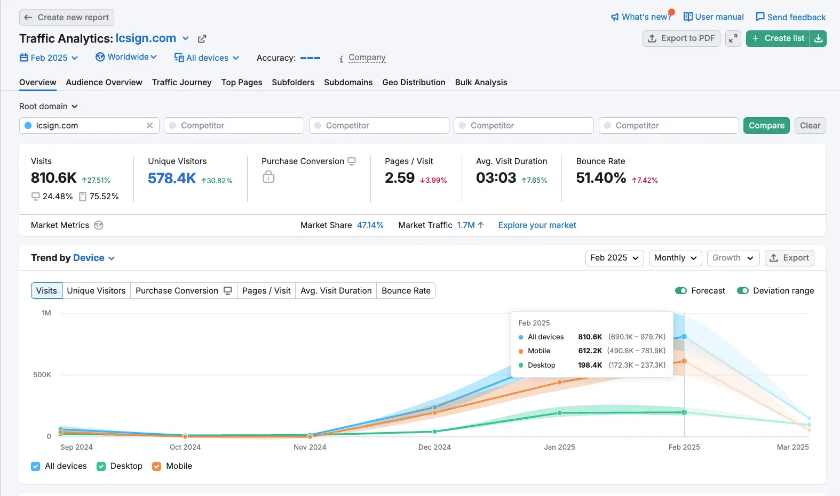
Task: Uncheck the Desktop legend checkbox
Action: (x=101, y=466)
